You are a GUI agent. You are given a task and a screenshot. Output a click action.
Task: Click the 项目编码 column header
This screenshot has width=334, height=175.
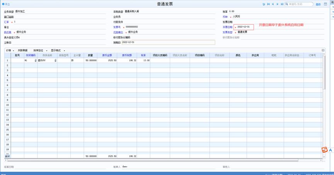pyautogui.click(x=200, y=55)
